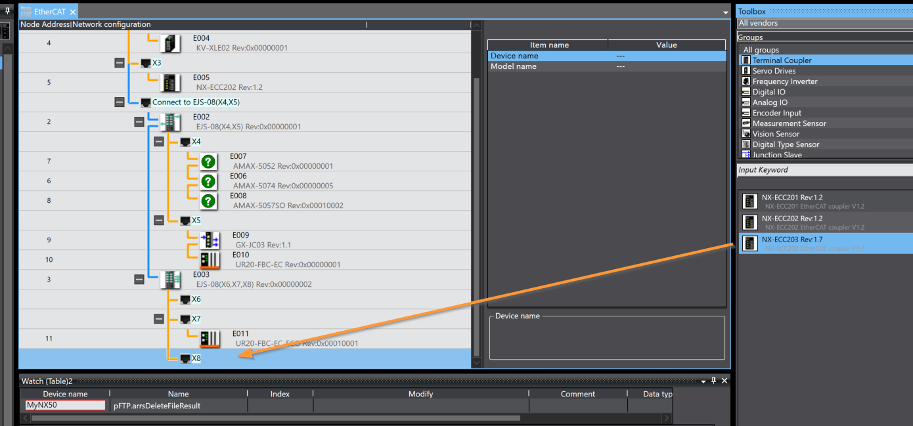Screen dimensions: 913x426
Task: Click the KV-XLE02 device icon at E004
Action: (171, 43)
